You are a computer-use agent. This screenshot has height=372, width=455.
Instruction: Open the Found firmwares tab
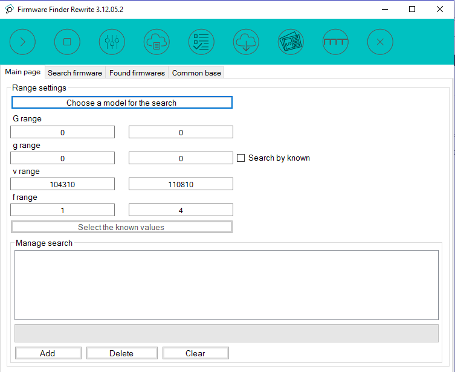point(137,73)
